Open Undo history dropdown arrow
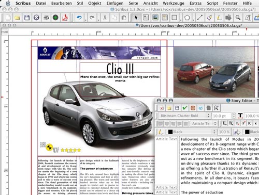This screenshot has width=259, height=195. point(85,20)
